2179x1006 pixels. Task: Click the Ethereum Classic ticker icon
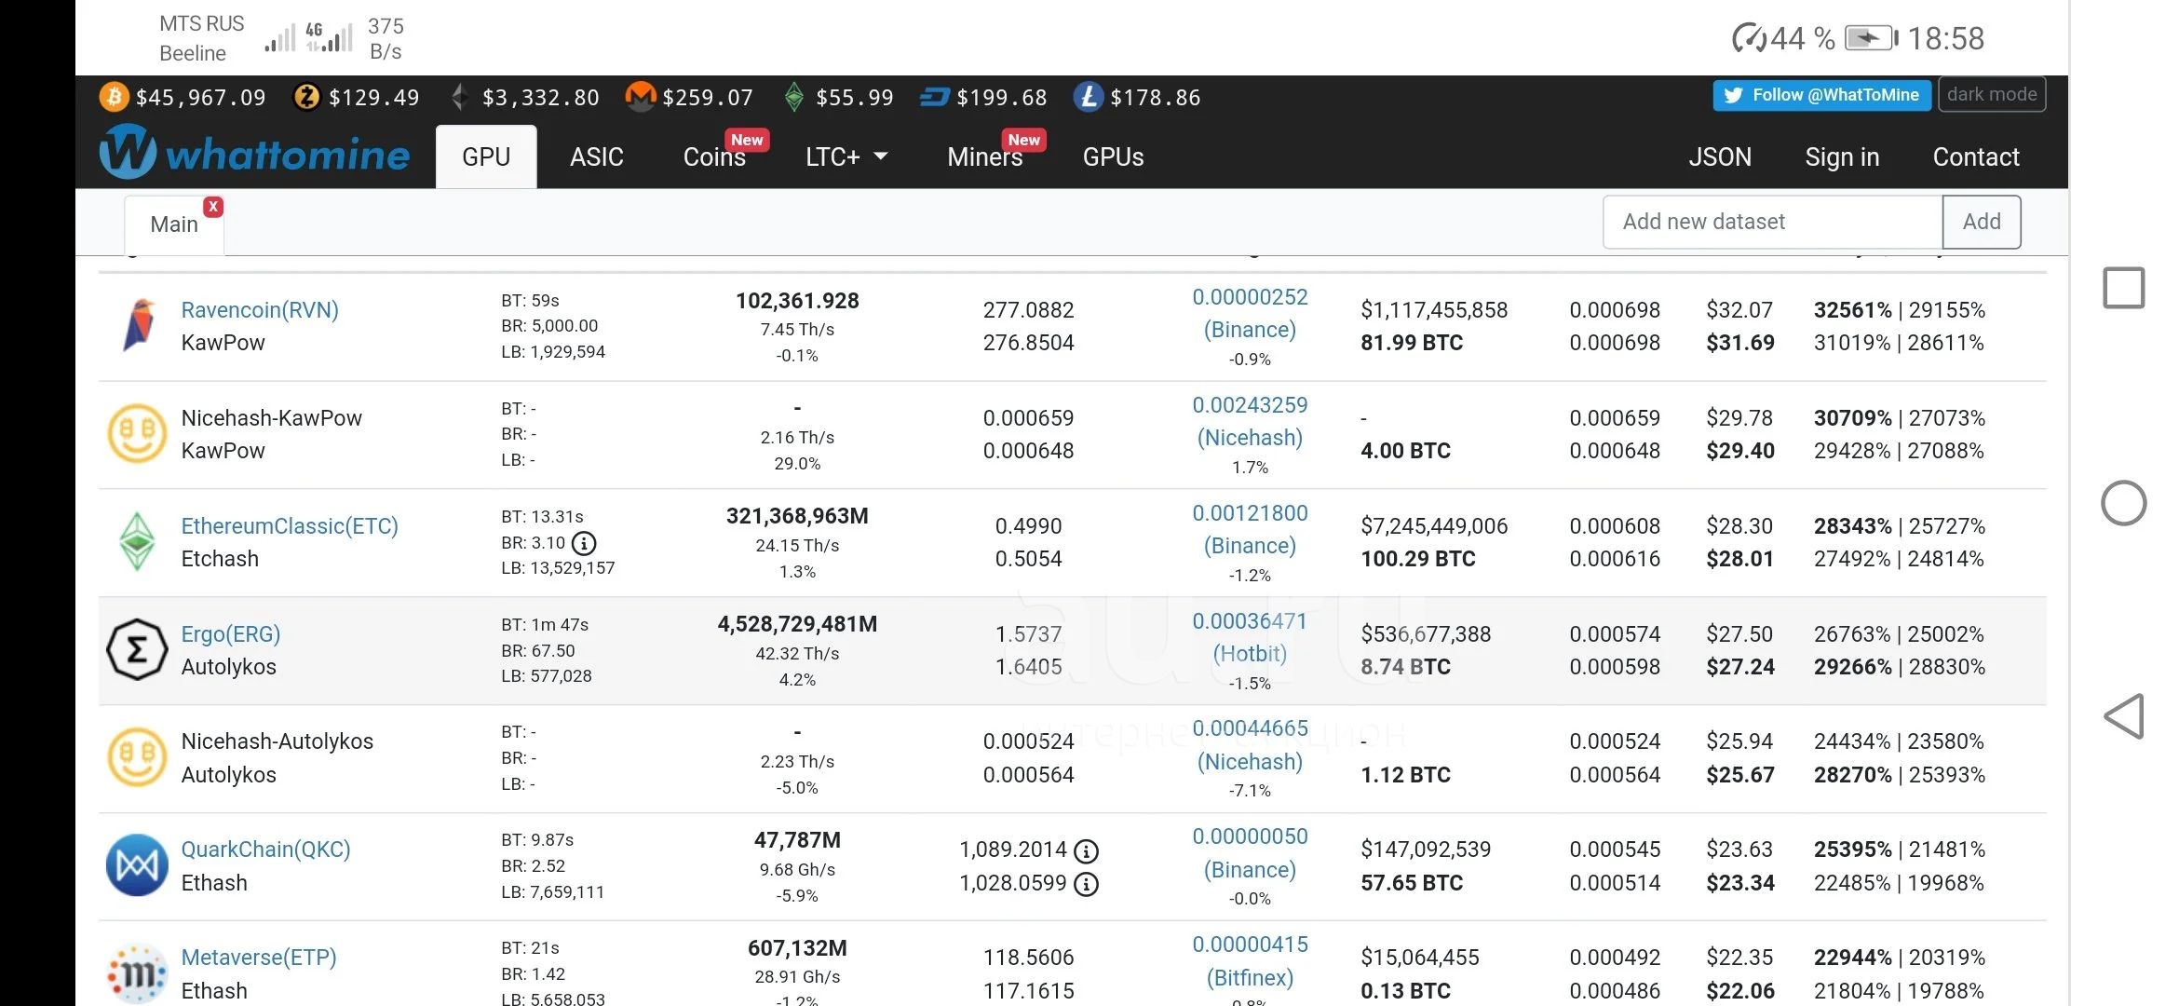coord(794,97)
